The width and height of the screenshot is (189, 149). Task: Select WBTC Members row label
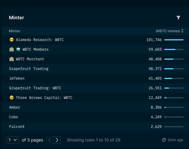[x=35, y=49]
